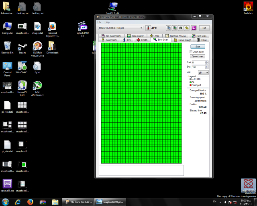Click the copy screenshot to clipboard toolbar icon

click(175, 28)
